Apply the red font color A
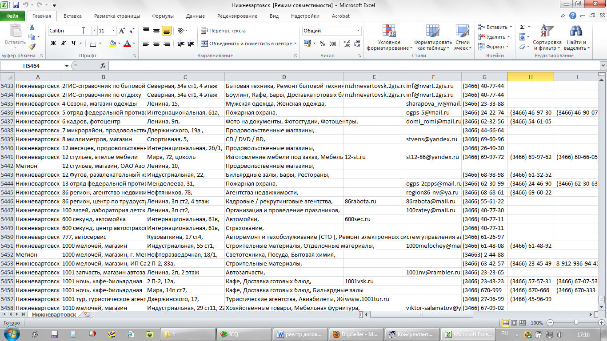607x341 pixels. [x=127, y=44]
